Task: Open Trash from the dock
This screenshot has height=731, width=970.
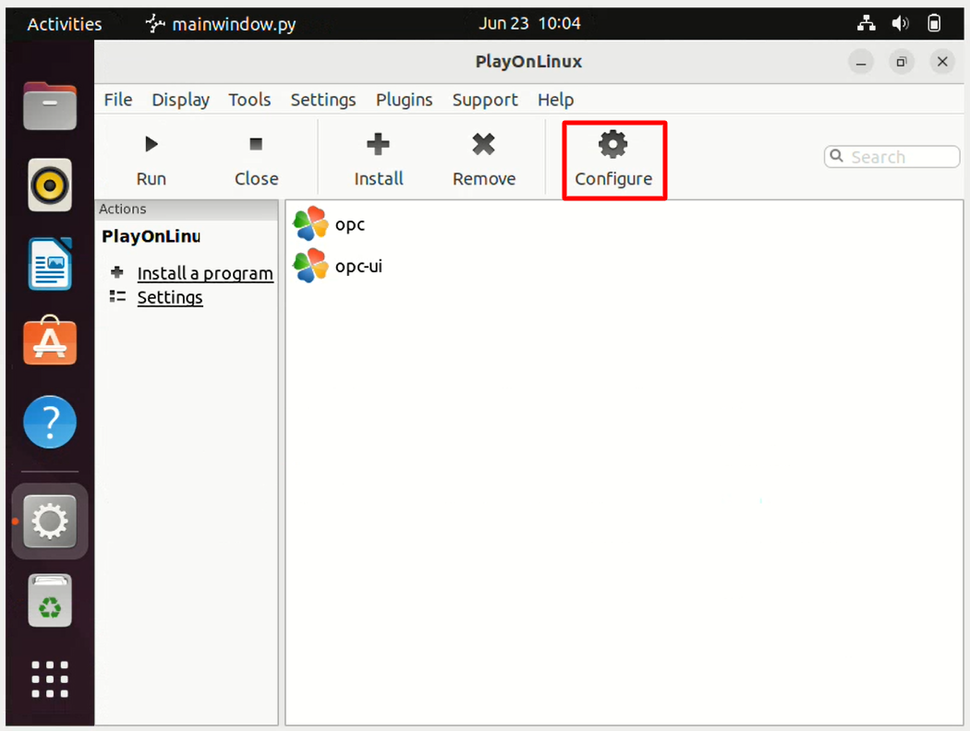Action: pos(50,601)
